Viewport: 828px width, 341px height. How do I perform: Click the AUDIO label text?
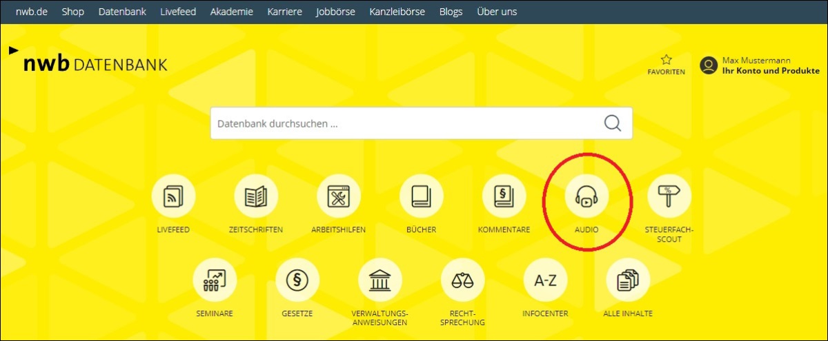pyautogui.click(x=586, y=229)
